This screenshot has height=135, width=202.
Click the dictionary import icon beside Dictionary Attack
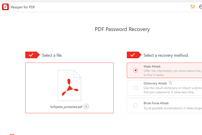point(170,83)
